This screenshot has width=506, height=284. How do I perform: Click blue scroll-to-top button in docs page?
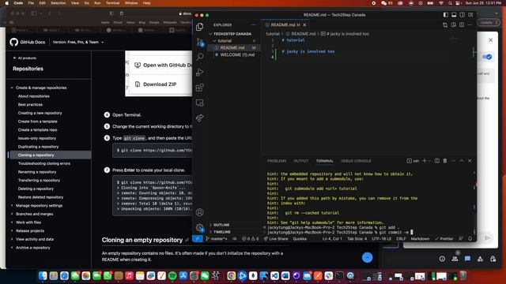367,258
